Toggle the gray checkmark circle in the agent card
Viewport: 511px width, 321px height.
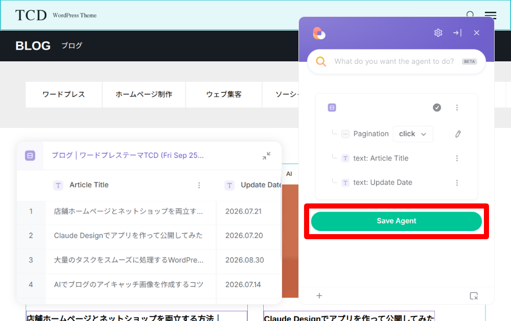click(437, 107)
